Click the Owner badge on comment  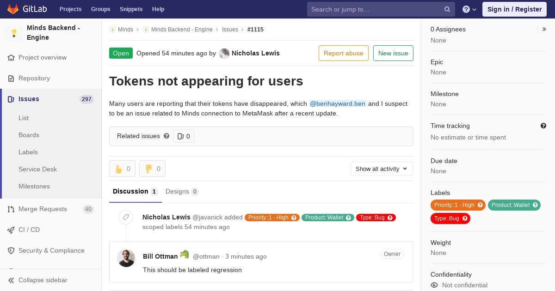[392, 254]
